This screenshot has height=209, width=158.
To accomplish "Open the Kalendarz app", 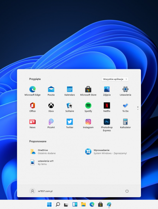I will pyautogui.click(x=69, y=91).
